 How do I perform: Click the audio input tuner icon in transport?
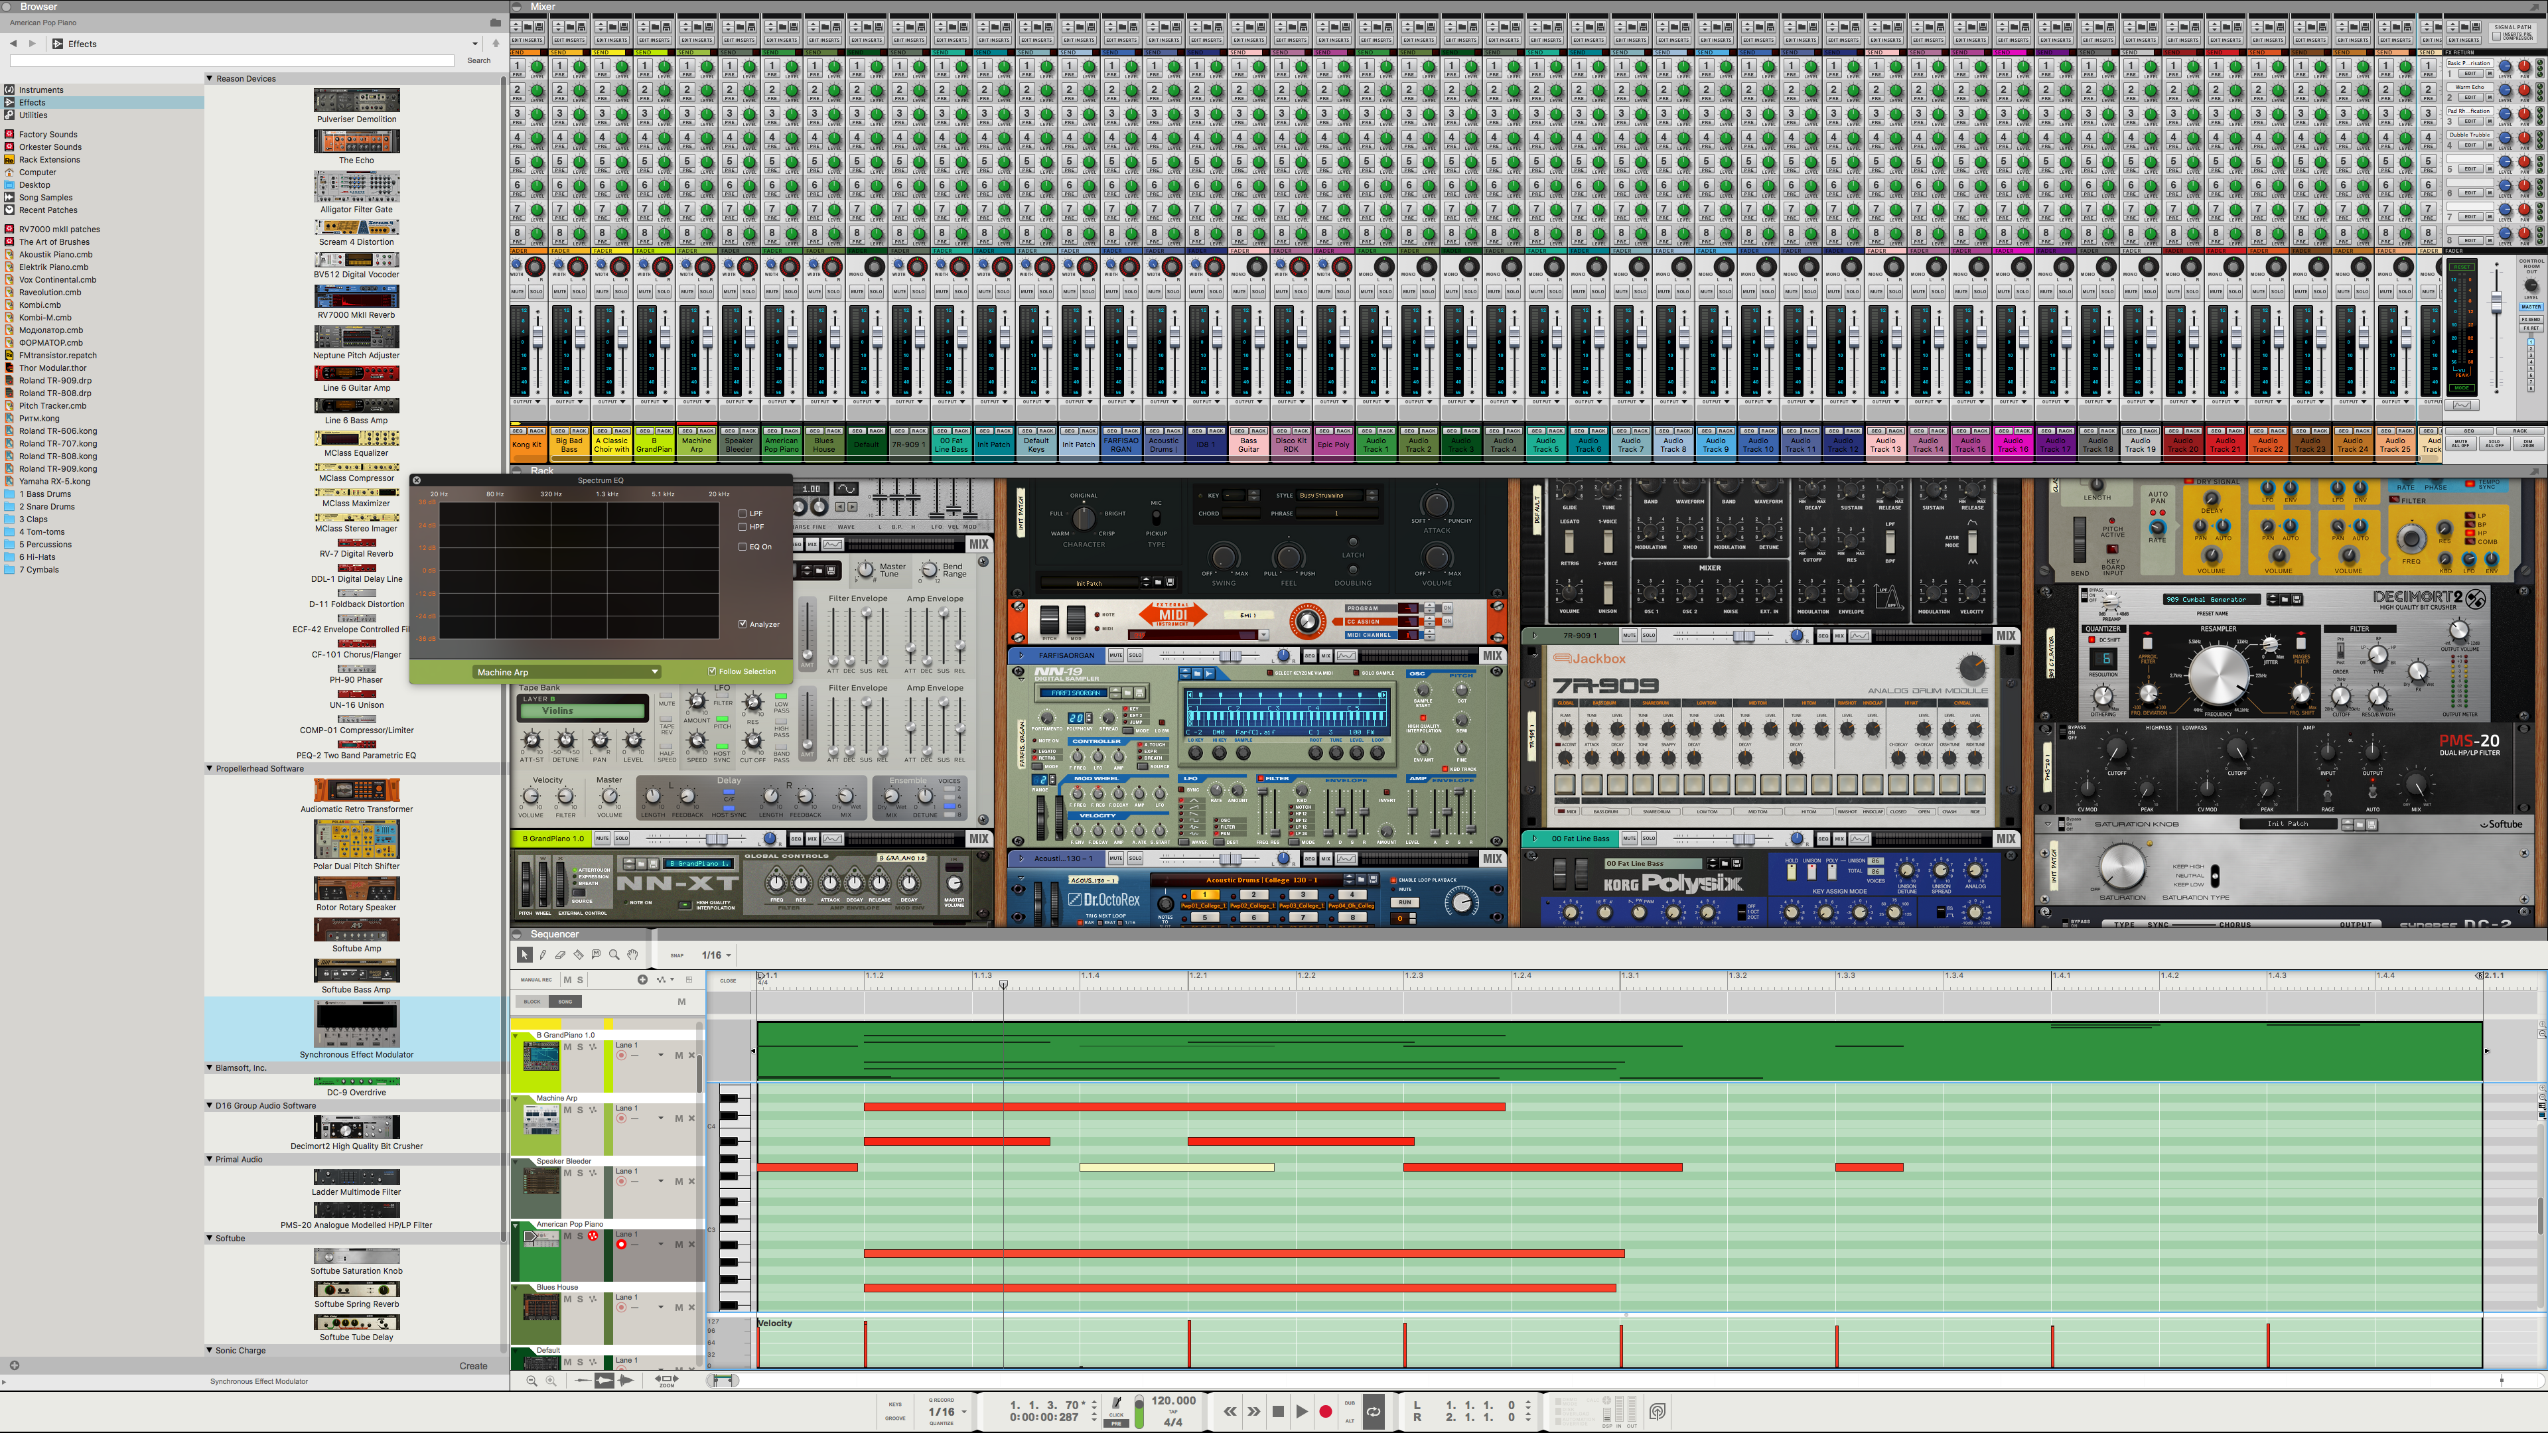(x=1658, y=1411)
